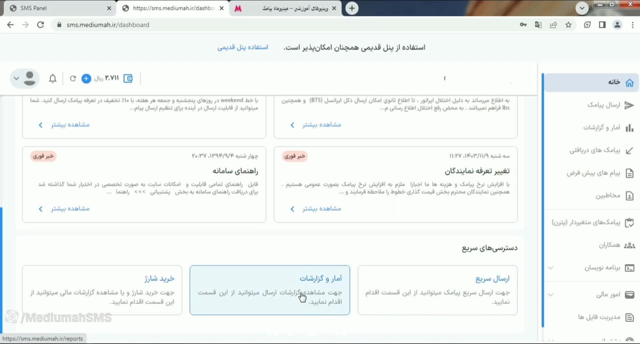Open مخاطبین contacts in the sidebar
This screenshot has width=640, height=344.
coord(608,196)
